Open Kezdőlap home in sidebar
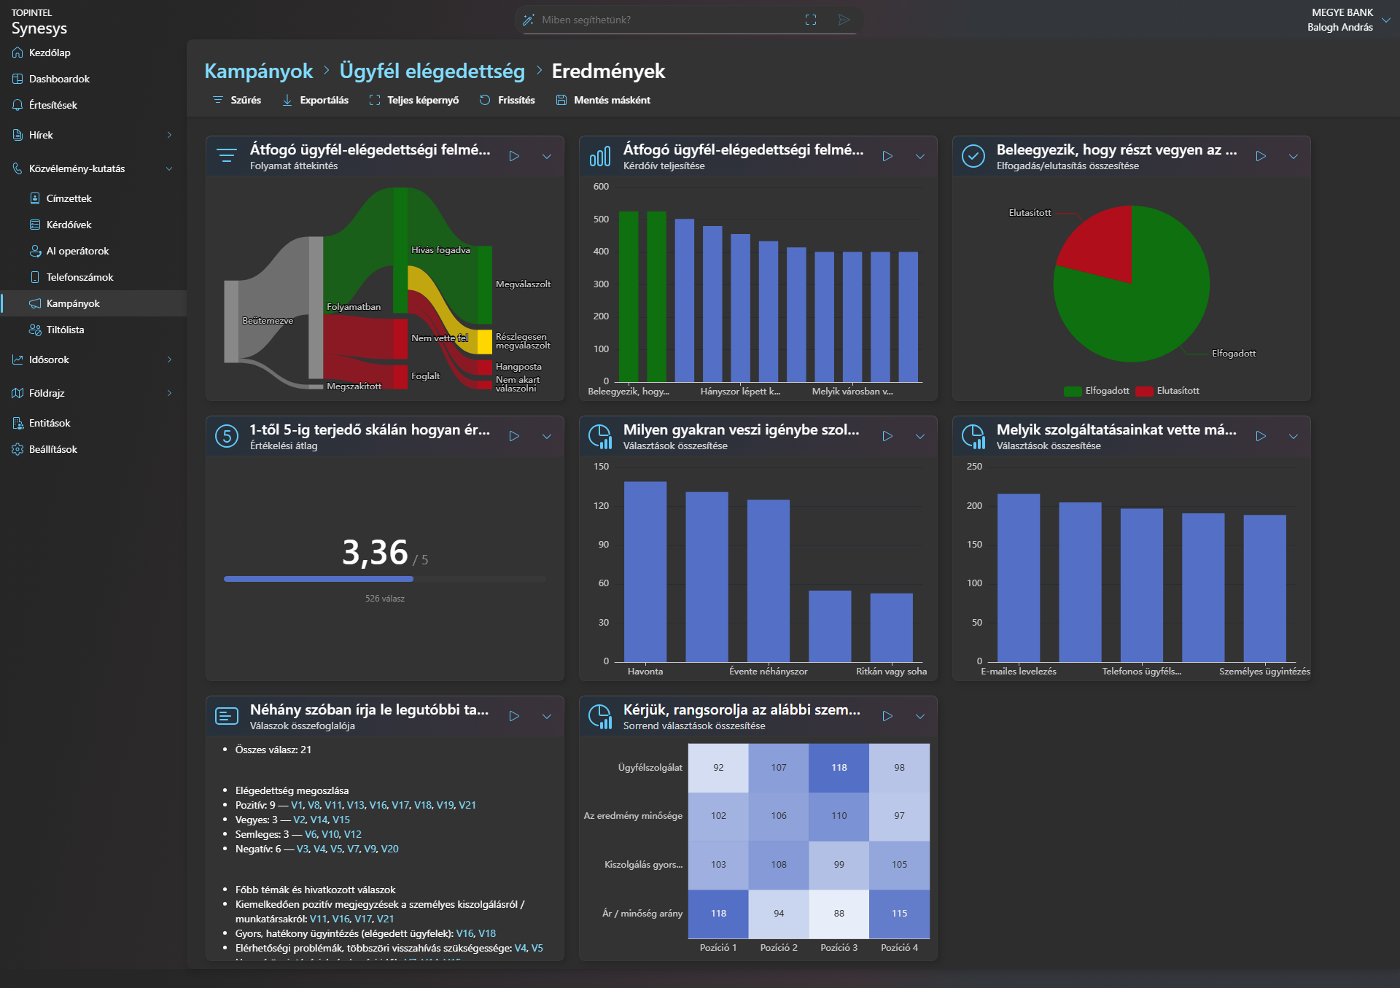The height and width of the screenshot is (988, 1400). (x=93, y=52)
